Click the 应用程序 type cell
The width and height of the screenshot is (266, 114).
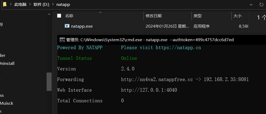(202, 26)
